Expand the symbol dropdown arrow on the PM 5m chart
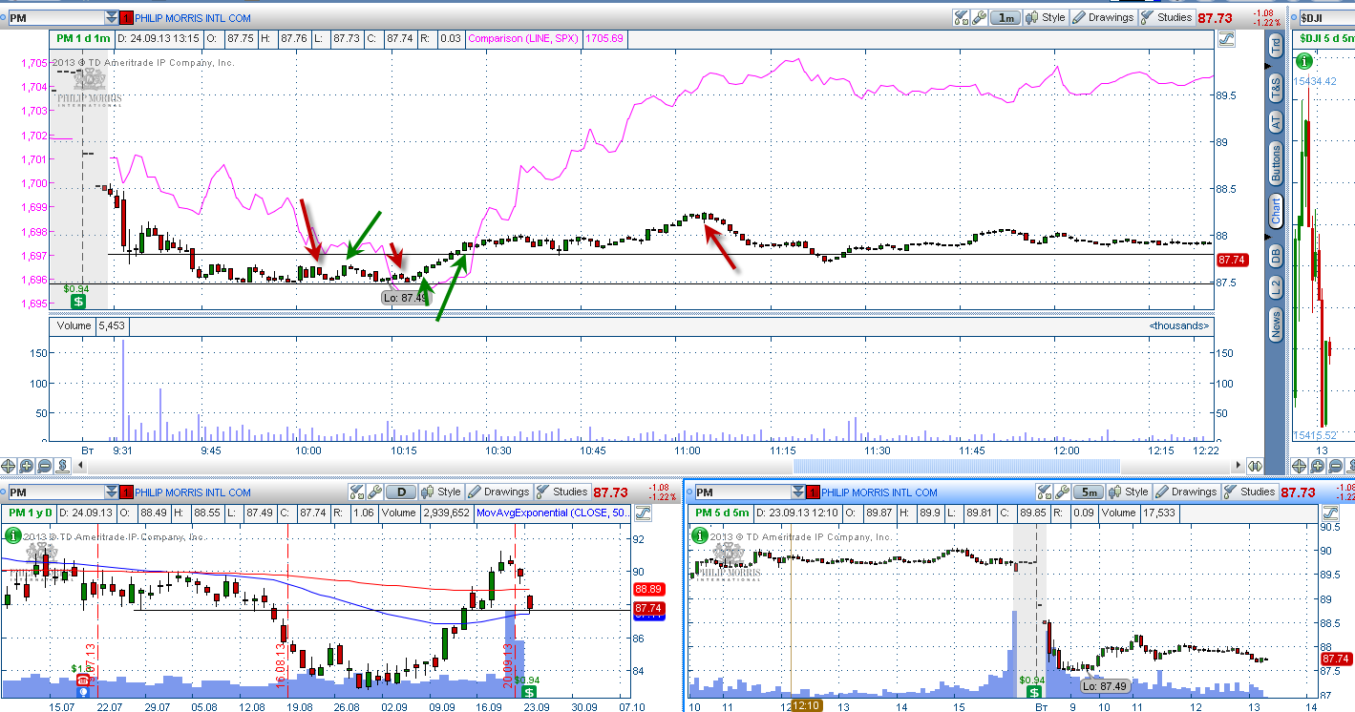 coord(798,492)
